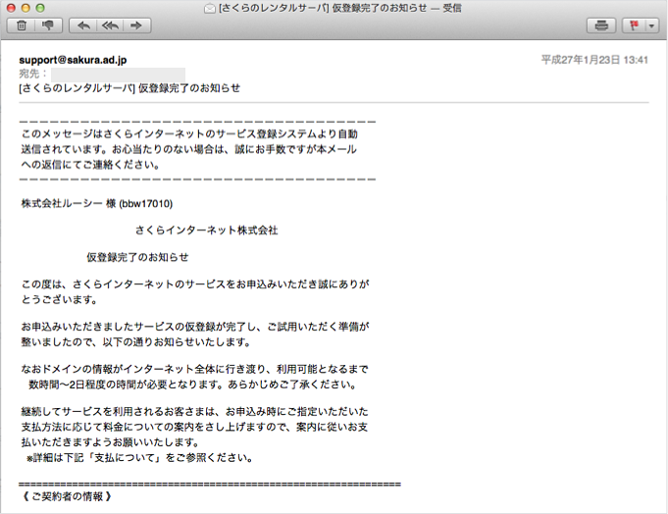
Task: Click the line への返信にてご連絡ください。
Action: click(91, 165)
